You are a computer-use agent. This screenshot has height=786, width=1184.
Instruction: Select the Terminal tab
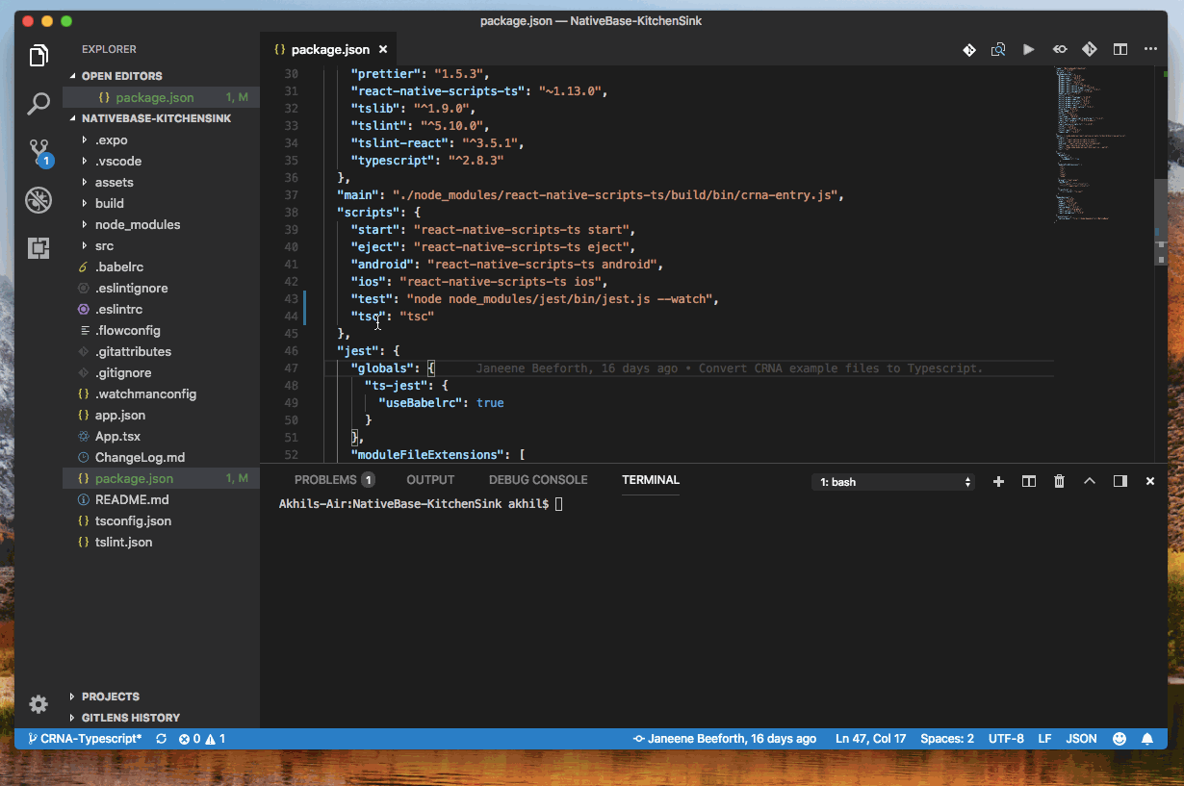pyautogui.click(x=651, y=480)
